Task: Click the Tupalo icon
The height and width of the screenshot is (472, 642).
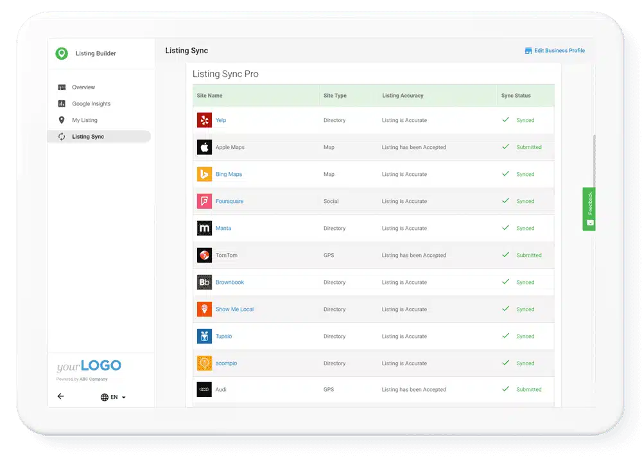Action: pos(204,336)
